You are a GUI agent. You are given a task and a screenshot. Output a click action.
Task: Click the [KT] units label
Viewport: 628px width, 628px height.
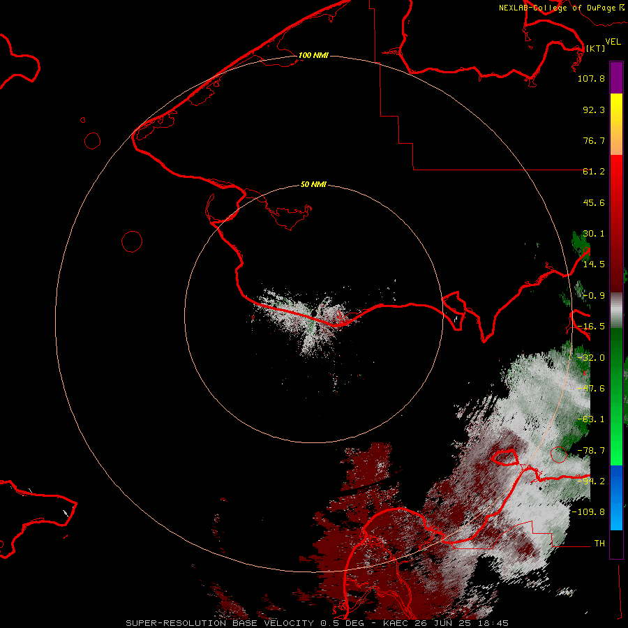pyautogui.click(x=595, y=48)
